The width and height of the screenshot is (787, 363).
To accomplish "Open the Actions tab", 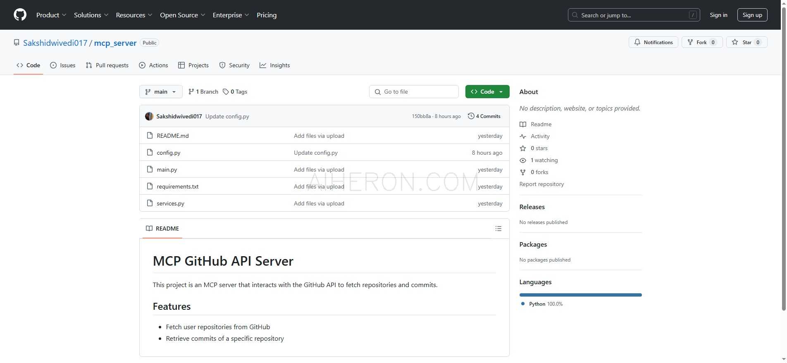I will click(153, 65).
